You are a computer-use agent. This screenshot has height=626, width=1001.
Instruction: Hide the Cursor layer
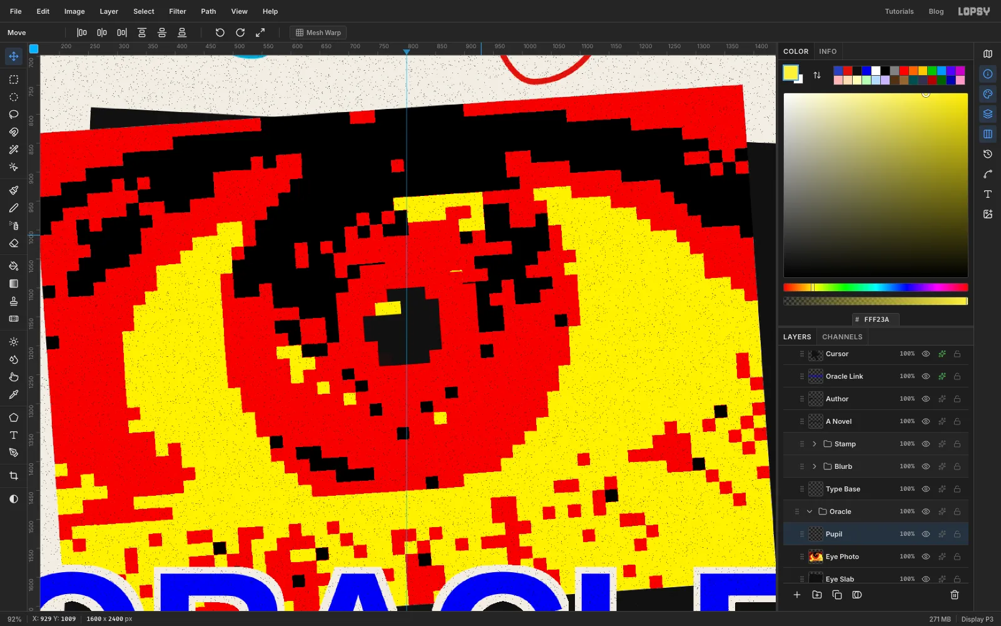coord(926,354)
